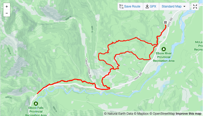Screen dimensions: 203x116
Task: Click the caret arrow beside Standard Map
Action: (x=184, y=6)
